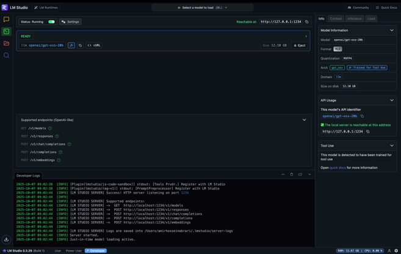The image size is (401, 254).
Task: Collapse the Model Information section
Action: 392,30
